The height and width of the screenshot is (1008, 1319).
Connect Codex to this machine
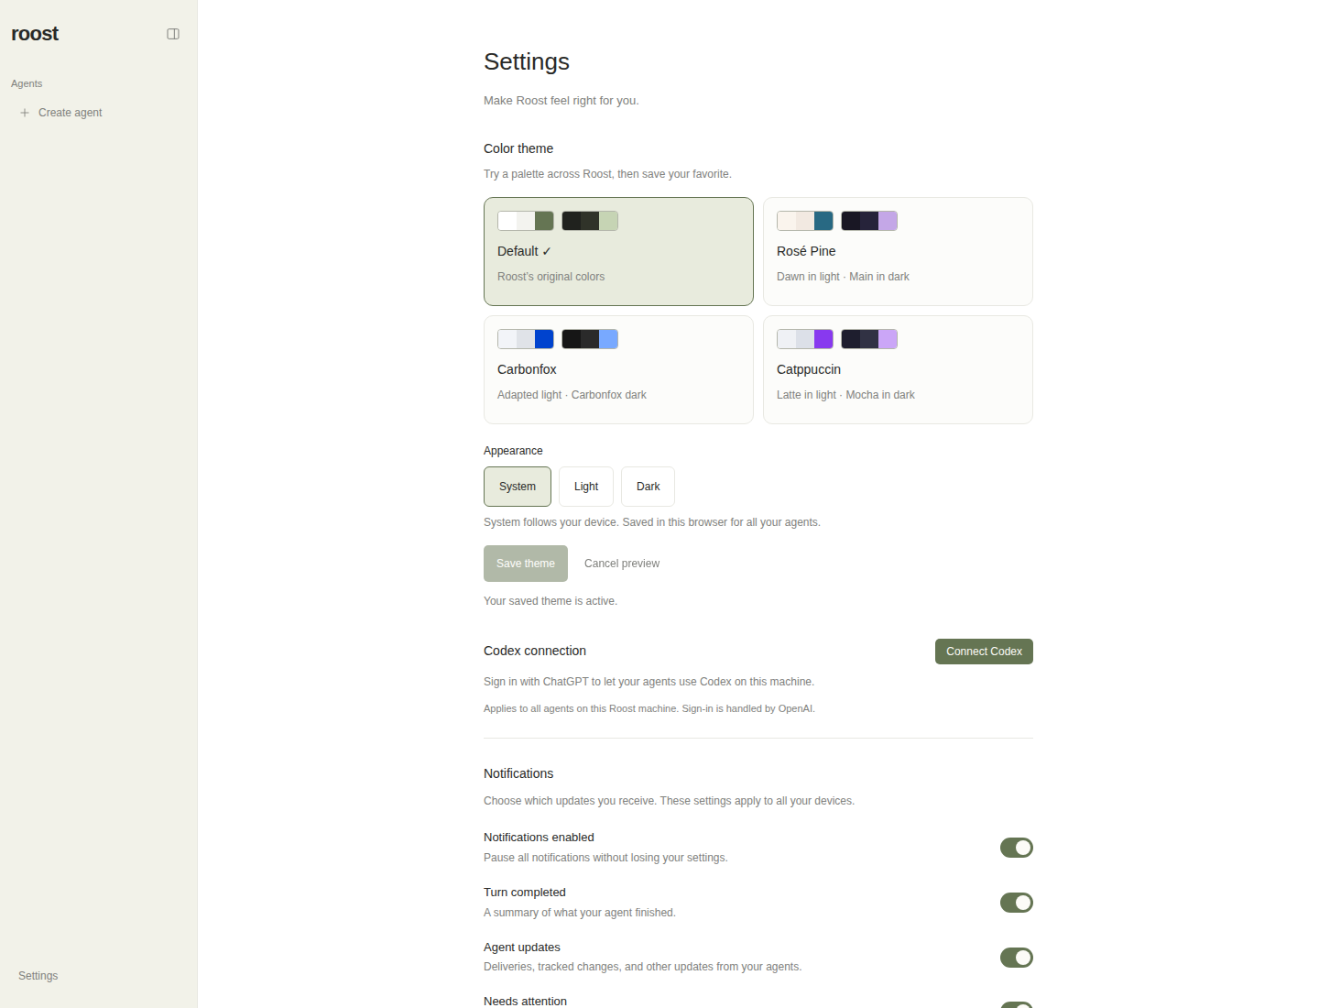pyautogui.click(x=984, y=652)
